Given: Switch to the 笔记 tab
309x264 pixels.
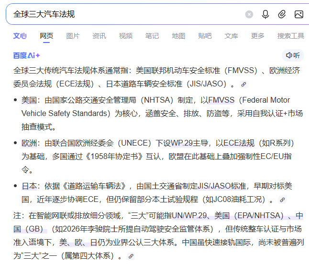Looking at the screenshot, I should click(x=152, y=36).
